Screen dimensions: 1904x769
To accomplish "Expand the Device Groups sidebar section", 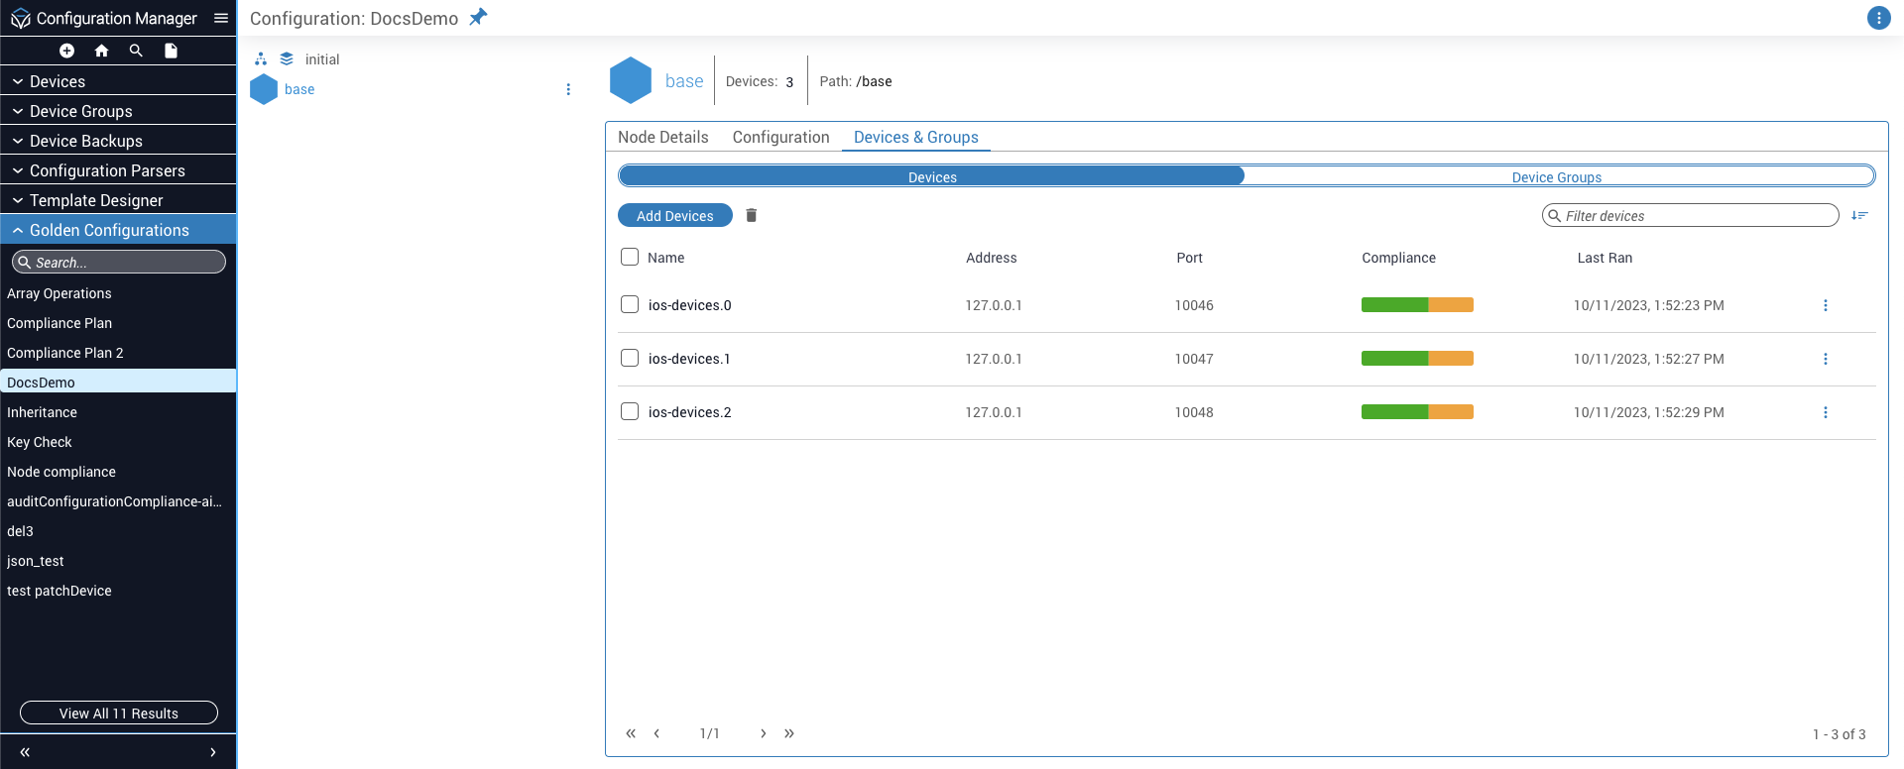I will [x=81, y=111].
